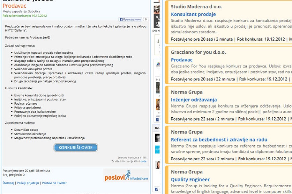Click the 'Zadaci radnog mesta:' heading

[20, 46]
